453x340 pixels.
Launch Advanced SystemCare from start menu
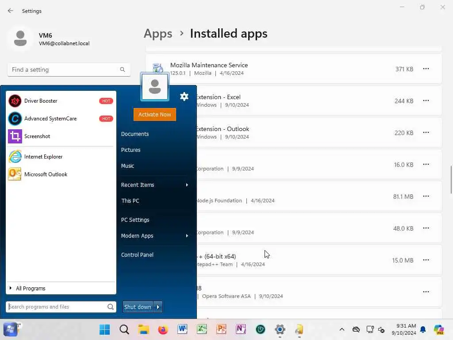pyautogui.click(x=61, y=119)
